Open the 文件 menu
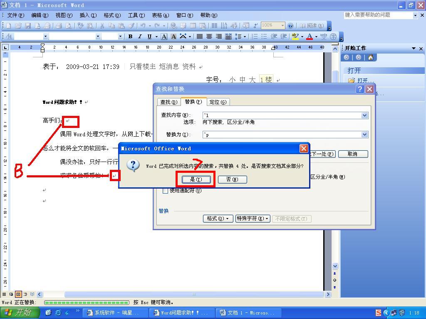 15,15
